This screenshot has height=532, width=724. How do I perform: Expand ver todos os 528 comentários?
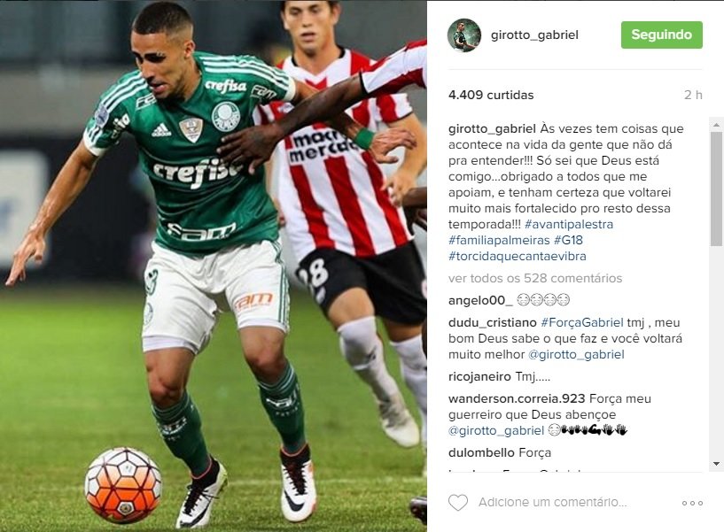pos(535,278)
